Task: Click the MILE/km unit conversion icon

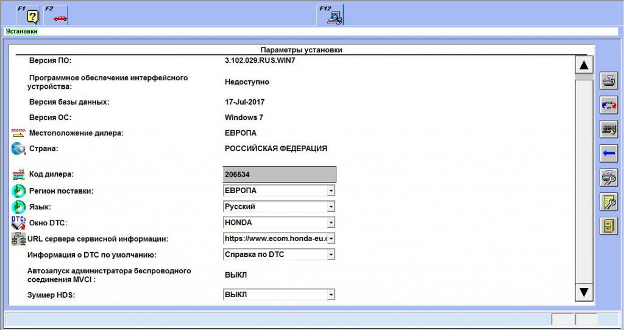Action: tap(609, 105)
